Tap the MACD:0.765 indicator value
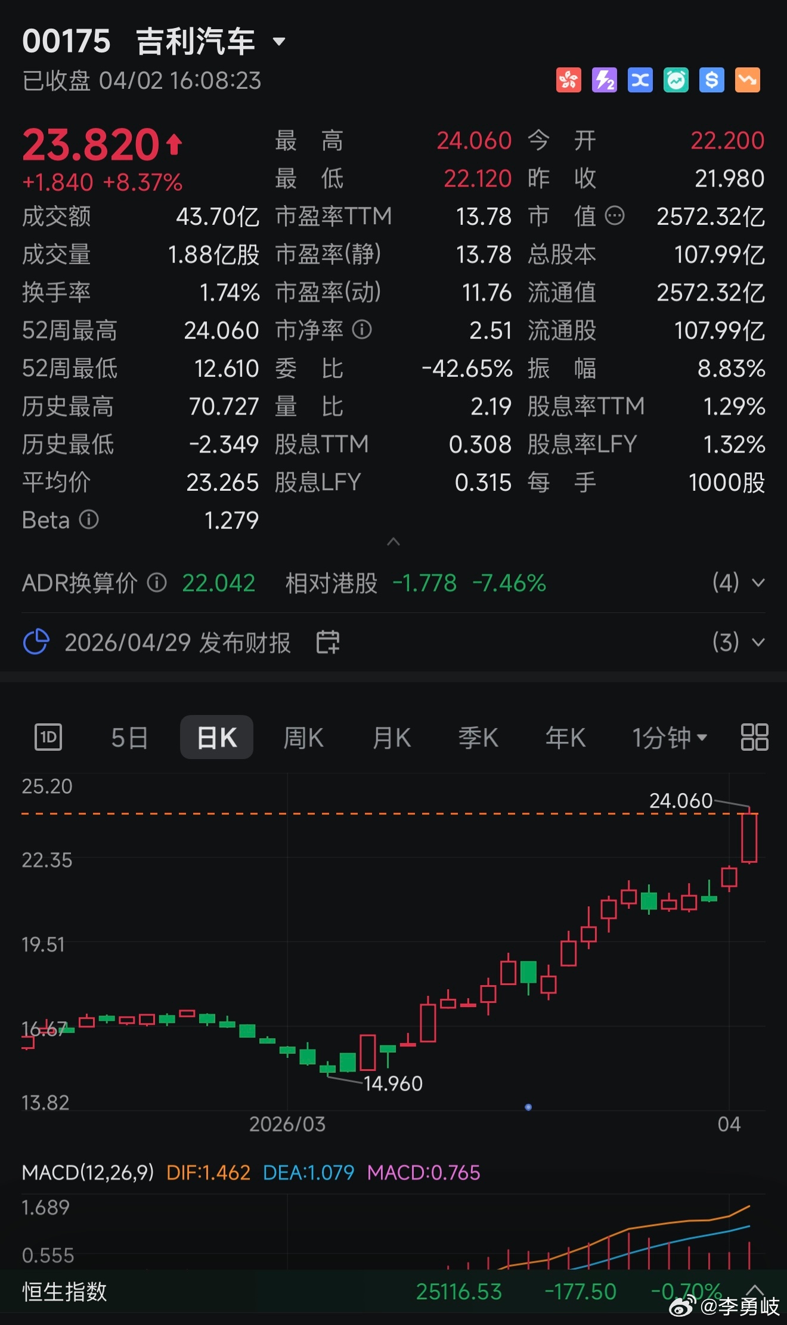 click(x=424, y=1173)
